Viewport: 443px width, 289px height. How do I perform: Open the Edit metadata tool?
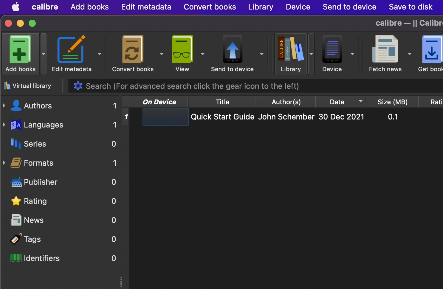pyautogui.click(x=72, y=49)
